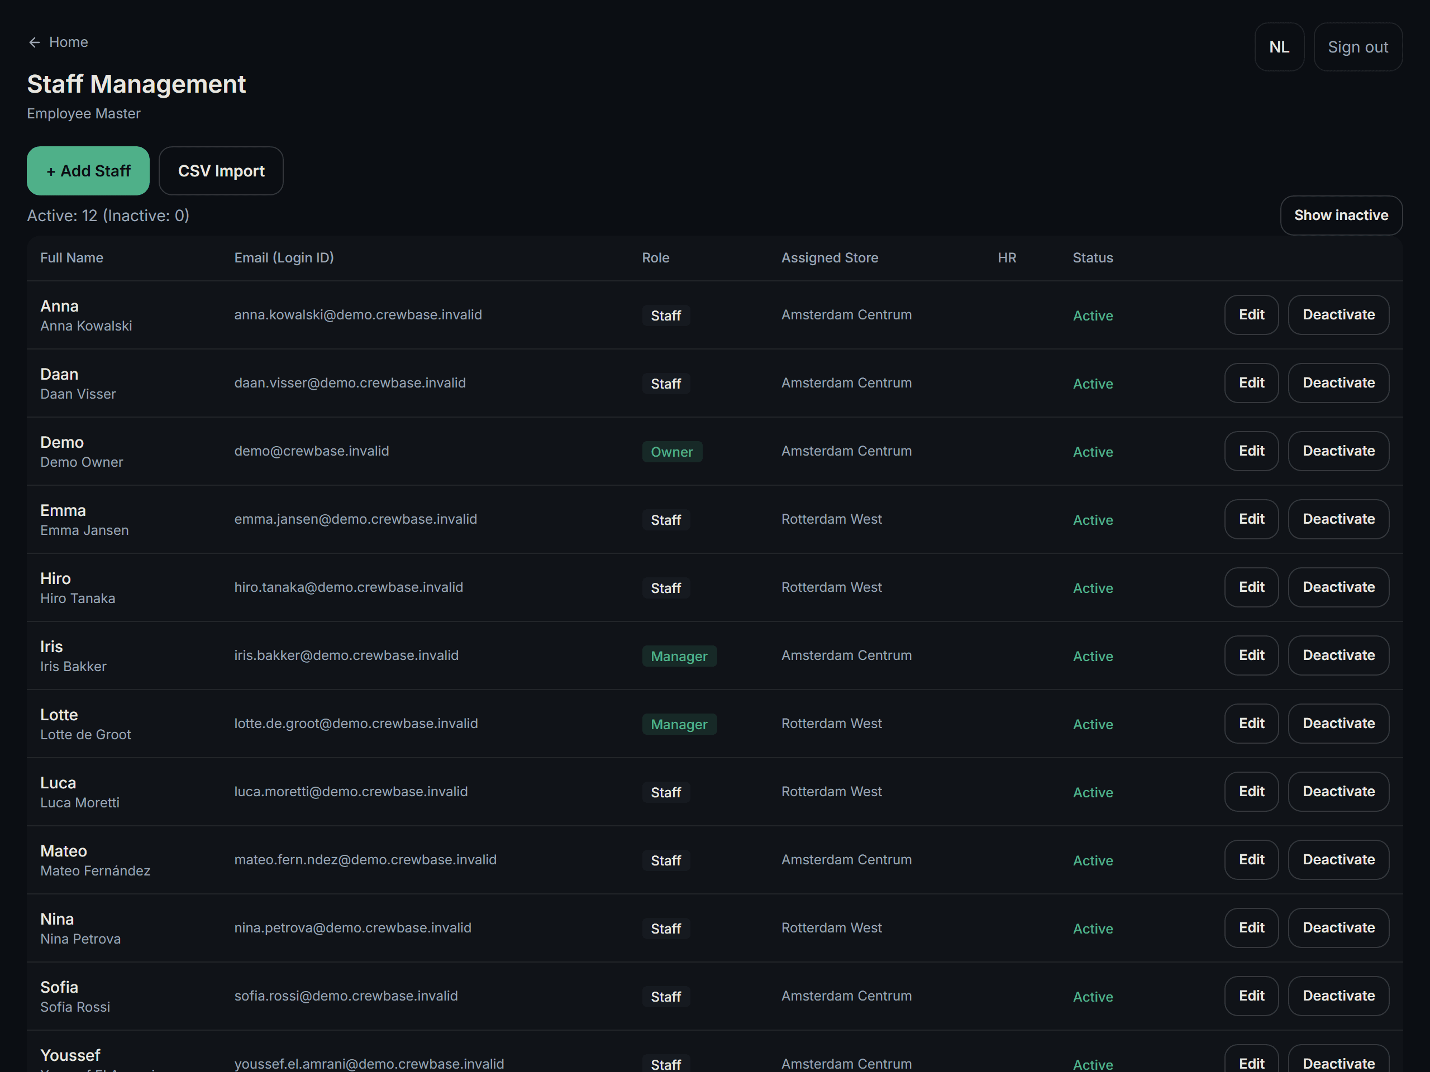
Task: Edit Hiro Tanaka's record
Action: pyautogui.click(x=1251, y=587)
